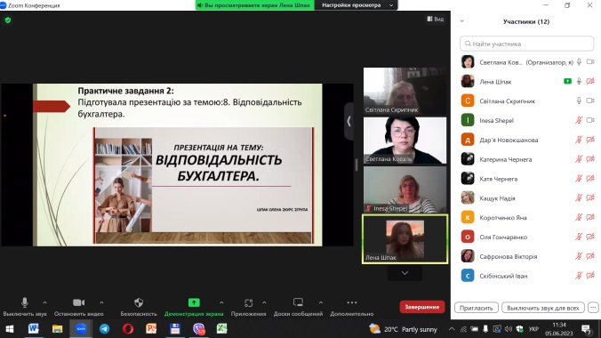Image resolution: width=601 pixels, height=338 pixels.
Task: Open the Вид view menu
Action: 436,19
